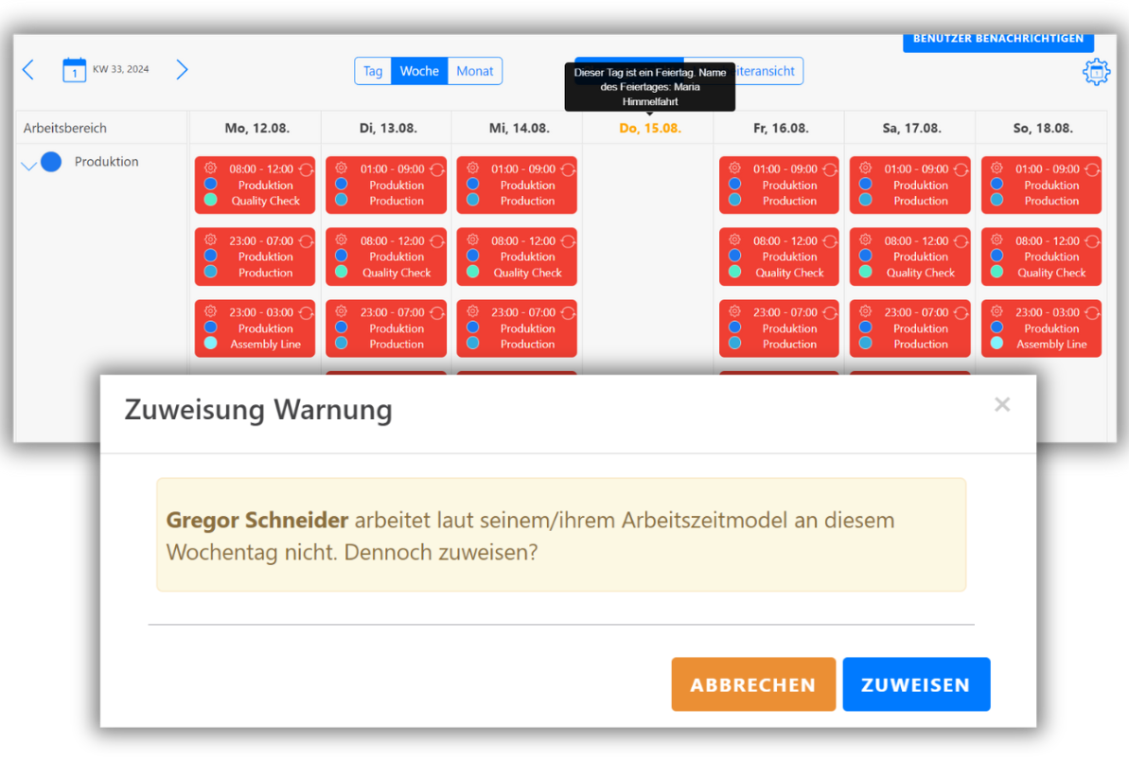This screenshot has height=762, width=1129.
Task: Select the Woche tab
Action: [419, 70]
